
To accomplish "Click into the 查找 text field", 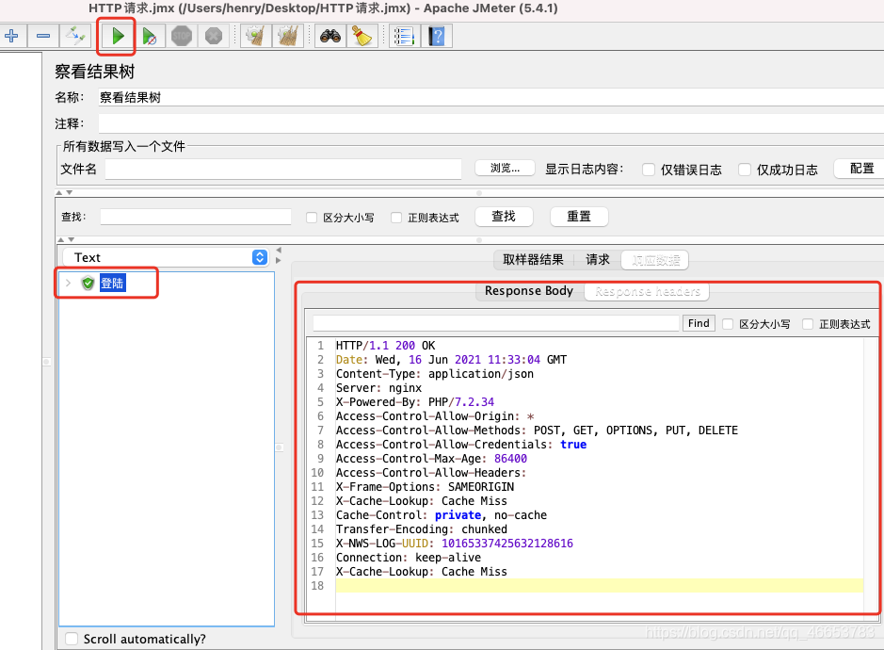I will click(x=196, y=218).
